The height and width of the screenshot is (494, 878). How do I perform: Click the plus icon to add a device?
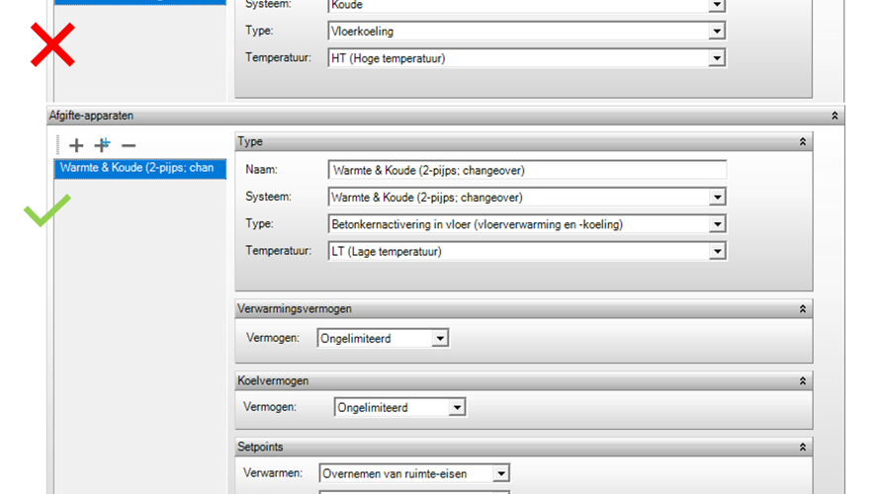(x=76, y=145)
